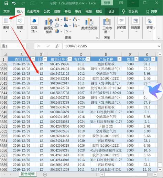
Task: Open filter dropdown on 产品名称 column header
Action: click(119, 59)
